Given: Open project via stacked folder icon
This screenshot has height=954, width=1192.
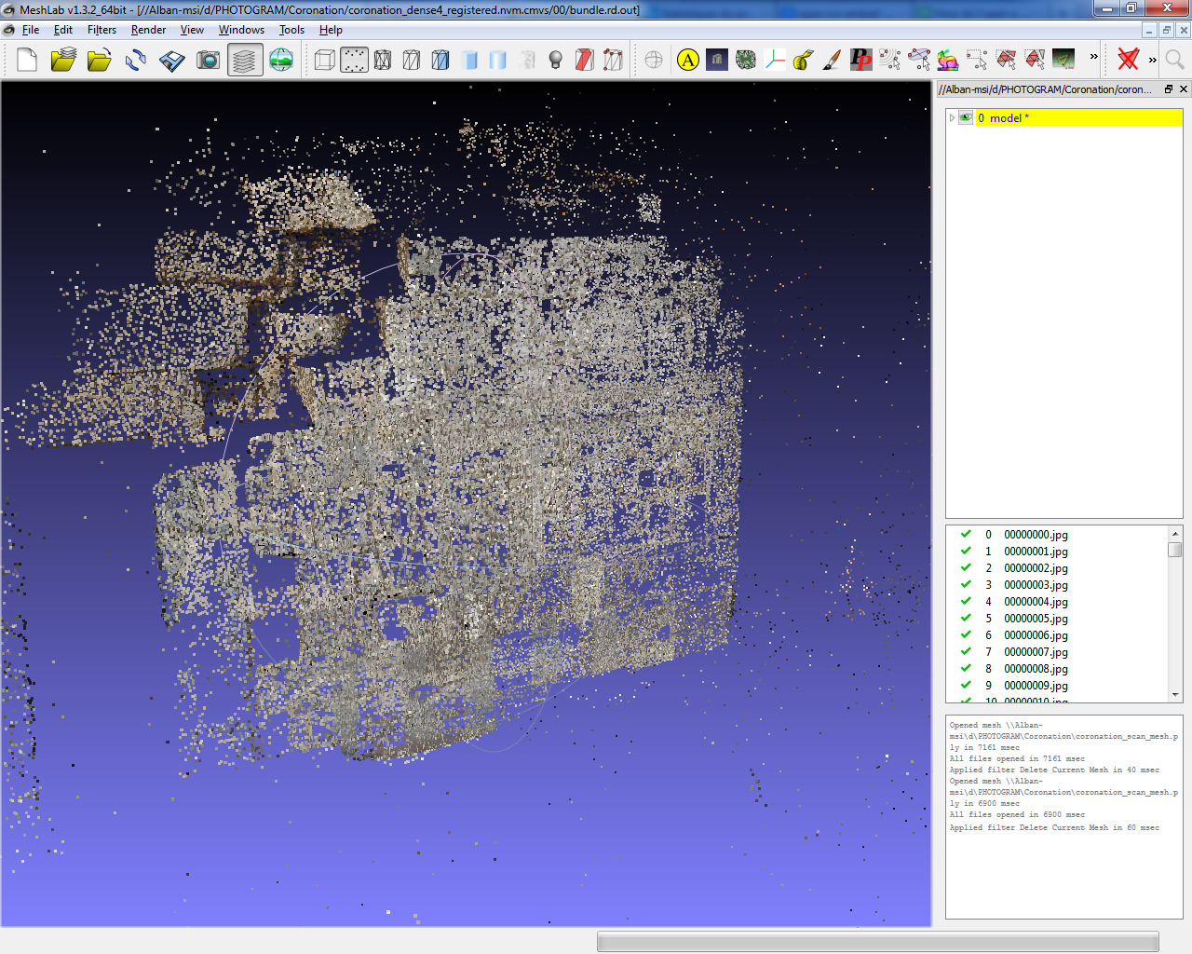Looking at the screenshot, I should [x=63, y=61].
